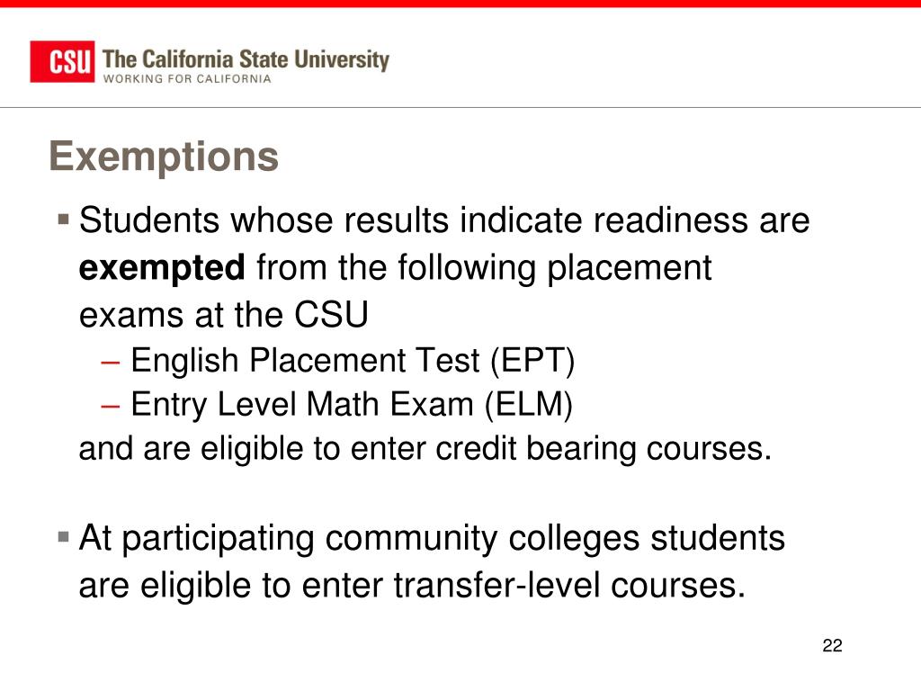Click 'transfer-level courses' text

569,586
